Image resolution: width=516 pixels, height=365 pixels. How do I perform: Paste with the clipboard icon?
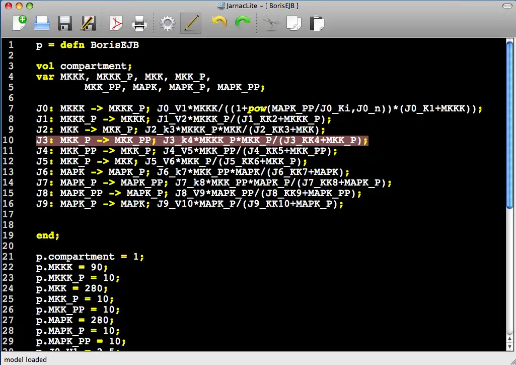[x=317, y=24]
